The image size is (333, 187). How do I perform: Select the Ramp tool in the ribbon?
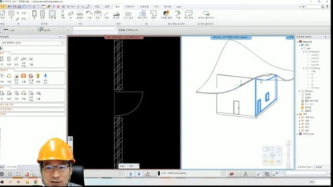(116, 15)
